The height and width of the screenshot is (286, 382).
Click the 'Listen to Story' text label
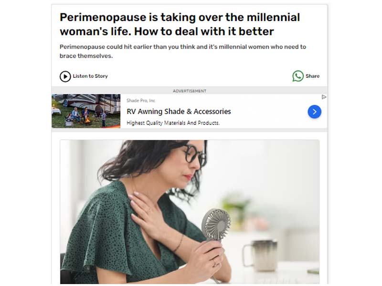click(x=90, y=76)
